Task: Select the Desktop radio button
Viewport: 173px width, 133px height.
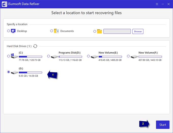Action: (x=8, y=31)
